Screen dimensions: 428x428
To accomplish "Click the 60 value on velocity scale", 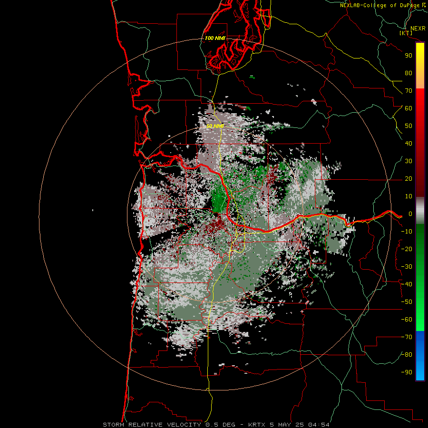I will (x=409, y=108).
